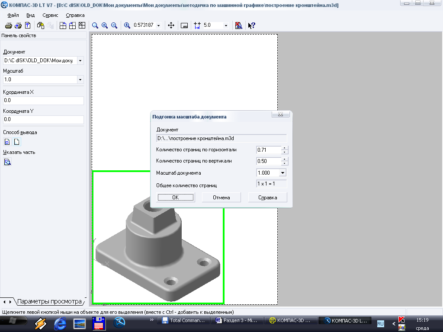Open the Windows Start button
This screenshot has height=332, width=443.
pyautogui.click(x=13, y=321)
